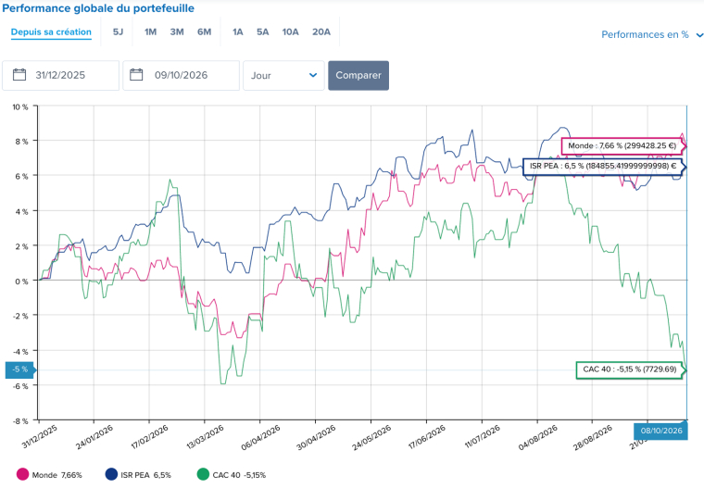
Task: Edit the end date field 09/10/2026
Action: point(182,75)
